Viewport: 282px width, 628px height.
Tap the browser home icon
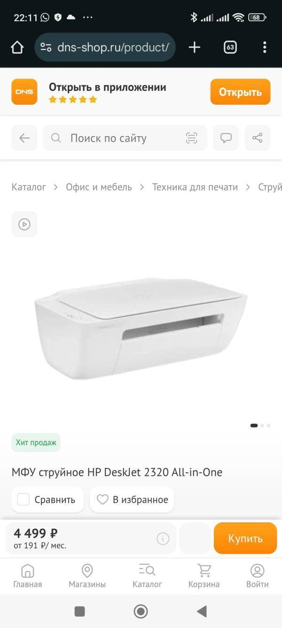17,47
